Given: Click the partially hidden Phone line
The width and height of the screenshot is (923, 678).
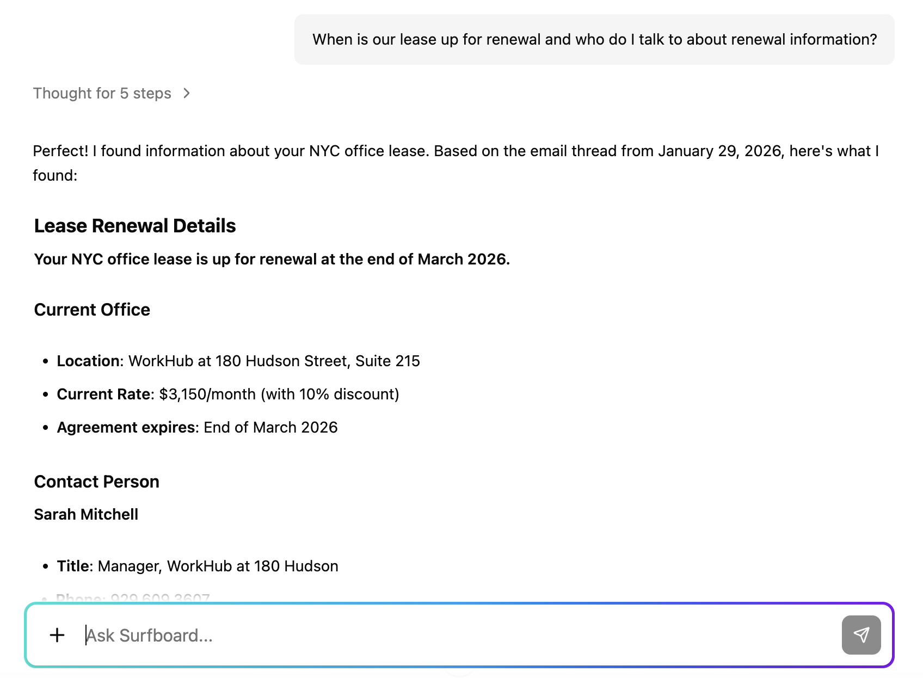Looking at the screenshot, I should [x=133, y=598].
